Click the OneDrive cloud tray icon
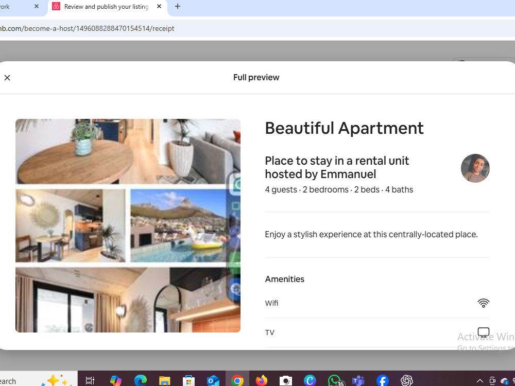 (x=505, y=381)
